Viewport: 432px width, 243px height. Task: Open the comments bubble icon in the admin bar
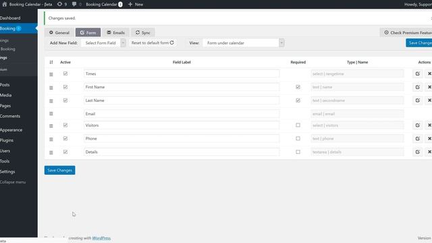(x=74, y=5)
